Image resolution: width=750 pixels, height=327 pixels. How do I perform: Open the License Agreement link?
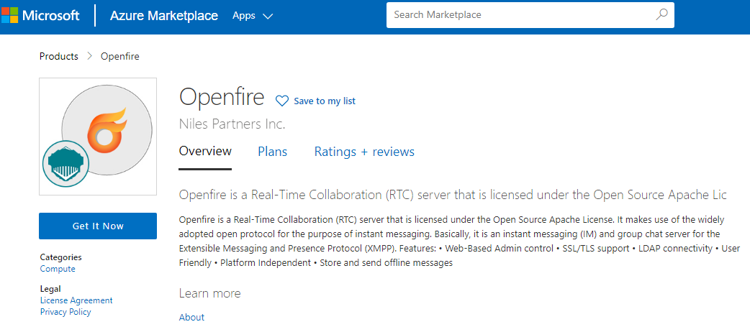coord(76,300)
